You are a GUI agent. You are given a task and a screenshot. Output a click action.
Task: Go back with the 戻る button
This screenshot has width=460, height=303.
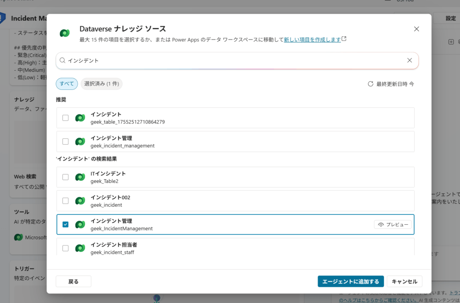pos(73,281)
